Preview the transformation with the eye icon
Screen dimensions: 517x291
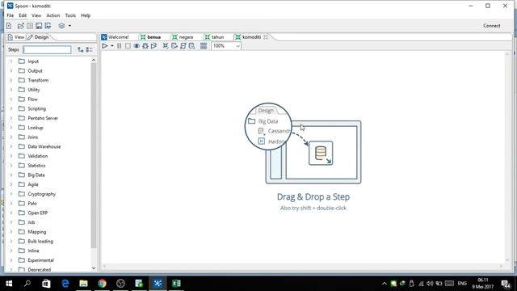pyautogui.click(x=137, y=46)
